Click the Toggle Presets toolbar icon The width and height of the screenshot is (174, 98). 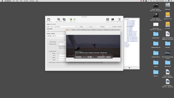(x=119, y=19)
